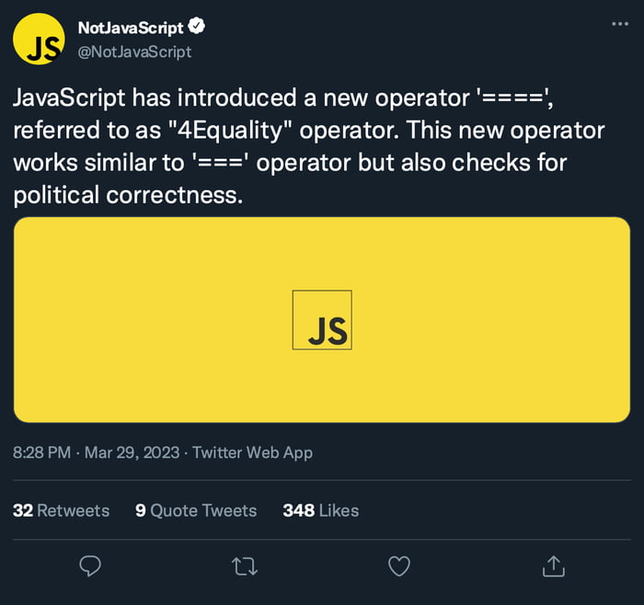View the 9 Quote Tweets list
The width and height of the screenshot is (644, 605).
196,510
